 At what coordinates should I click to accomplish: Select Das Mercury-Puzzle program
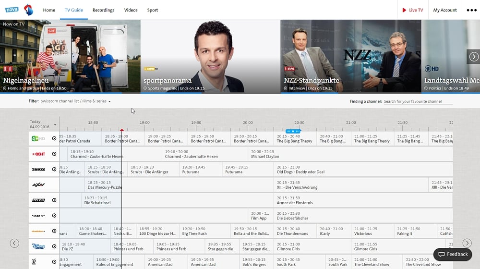(179, 185)
